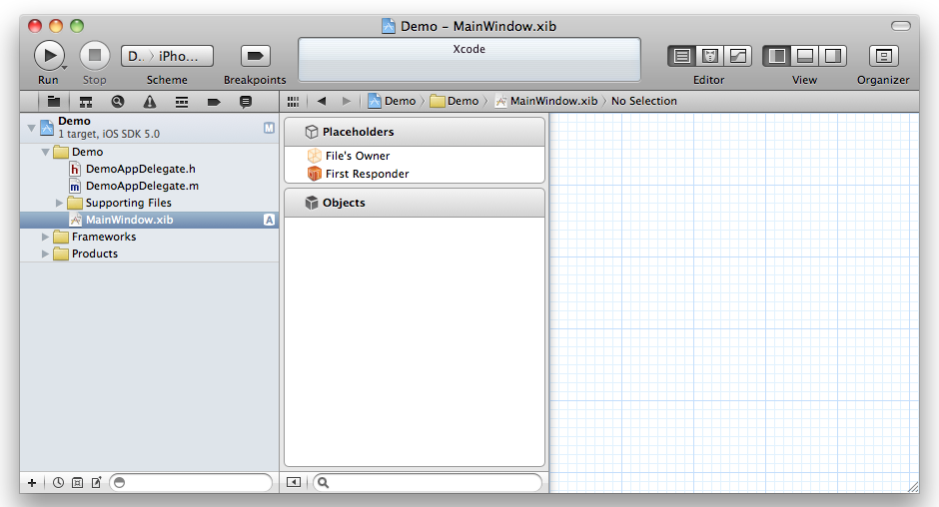Screen dimensions: 939x507
Task: Switch to the Standard editor
Action: tap(681, 56)
